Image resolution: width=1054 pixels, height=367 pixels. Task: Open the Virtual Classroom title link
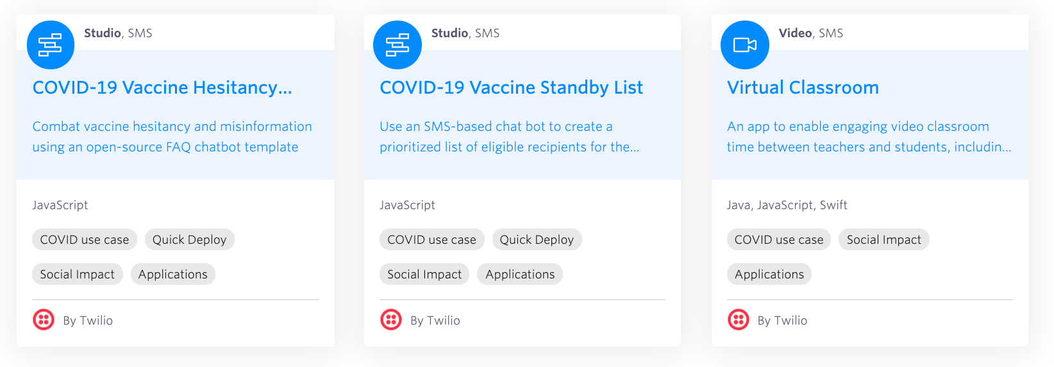tap(803, 87)
